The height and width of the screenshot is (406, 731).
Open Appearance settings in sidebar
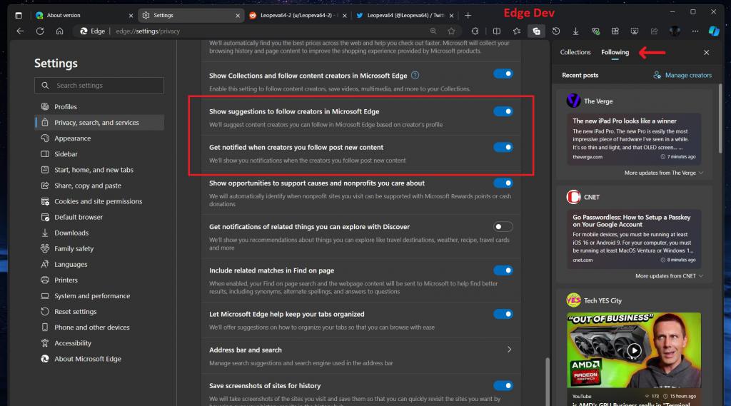72,138
